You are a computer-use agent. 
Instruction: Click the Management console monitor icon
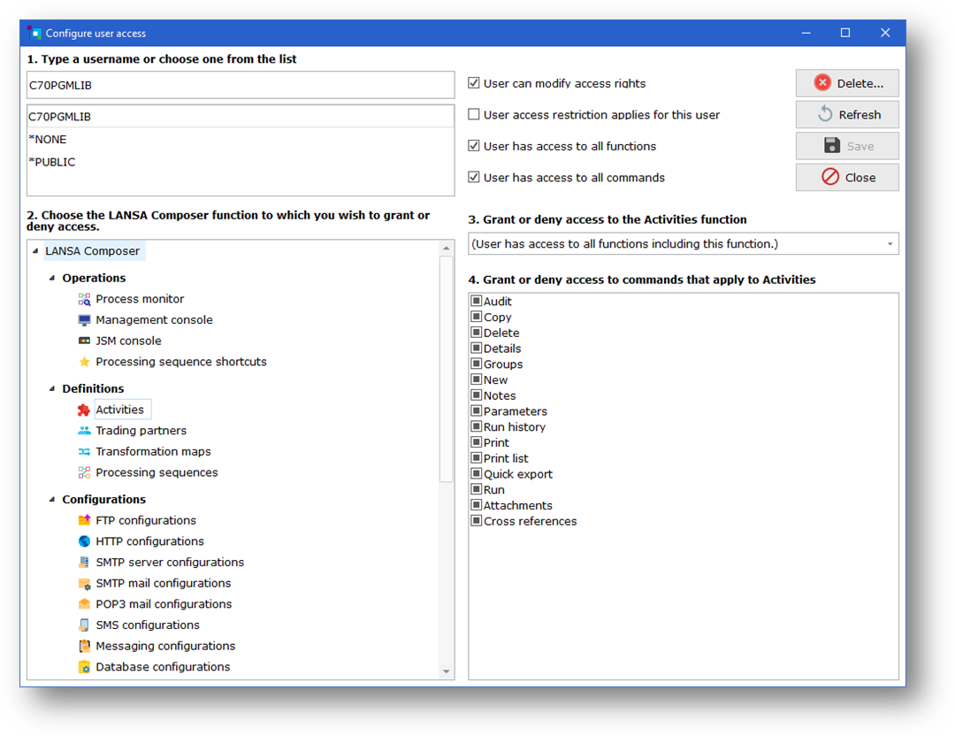click(84, 320)
